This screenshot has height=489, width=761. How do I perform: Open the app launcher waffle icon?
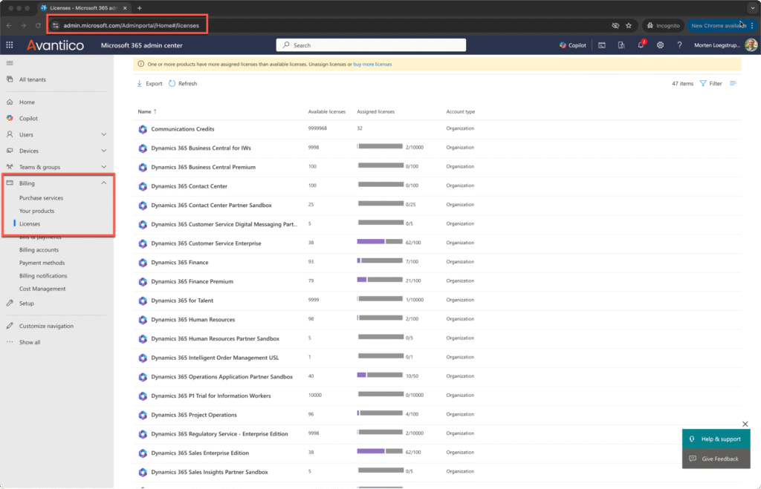[x=9, y=45]
